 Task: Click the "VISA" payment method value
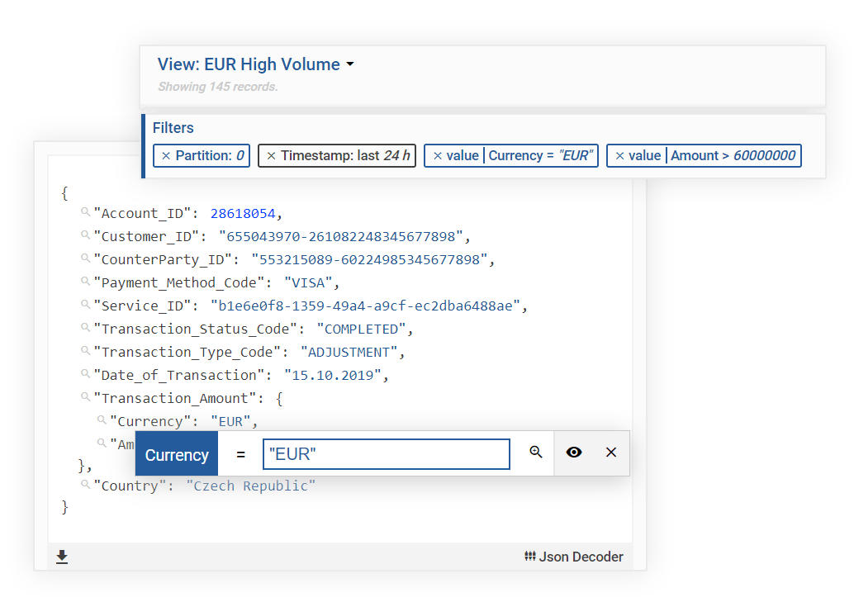pyautogui.click(x=308, y=282)
